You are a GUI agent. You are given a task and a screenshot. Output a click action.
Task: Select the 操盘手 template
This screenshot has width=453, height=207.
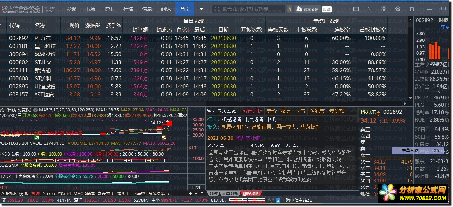point(124,193)
